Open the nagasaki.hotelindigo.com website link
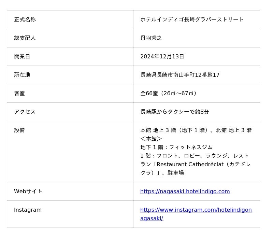The height and width of the screenshot is (238, 273). tap(185, 192)
